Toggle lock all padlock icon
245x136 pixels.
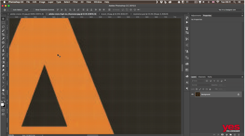(210, 89)
